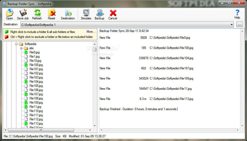Click the tree scrollbar down arrow

pyautogui.click(x=95, y=126)
